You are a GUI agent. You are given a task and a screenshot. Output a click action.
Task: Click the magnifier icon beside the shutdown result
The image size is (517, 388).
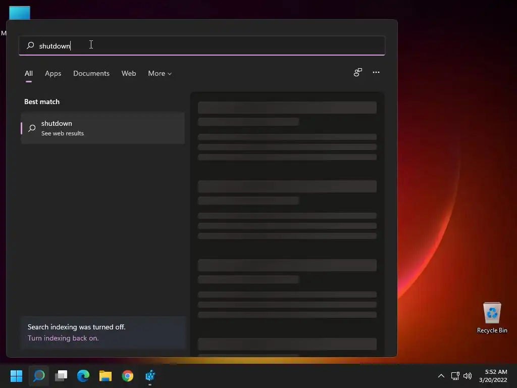(x=32, y=128)
